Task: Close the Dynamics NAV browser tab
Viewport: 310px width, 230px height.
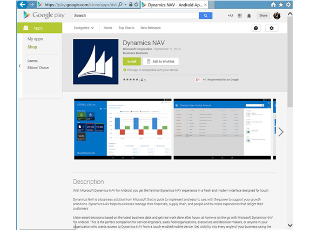Action: tap(205, 5)
